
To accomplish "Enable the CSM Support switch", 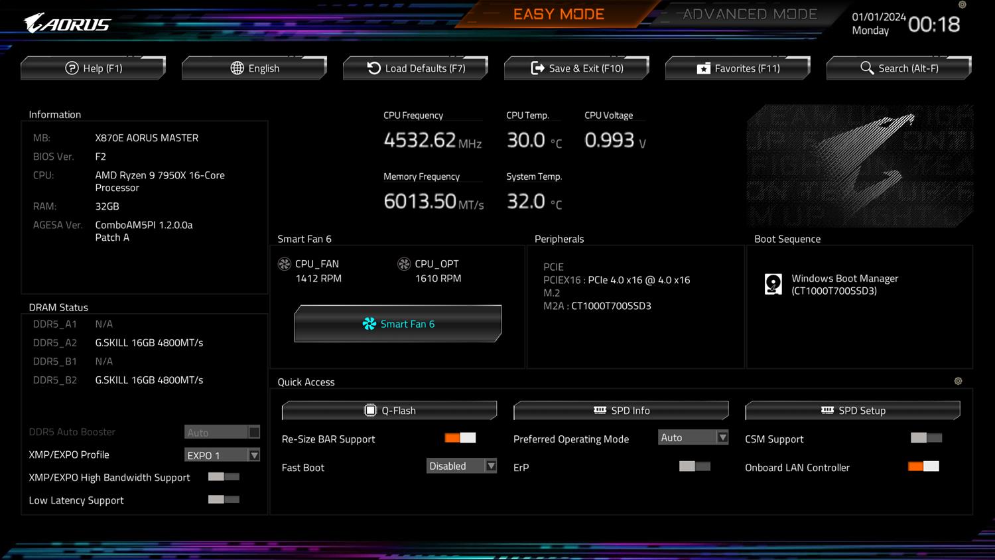I will pyautogui.click(x=926, y=438).
